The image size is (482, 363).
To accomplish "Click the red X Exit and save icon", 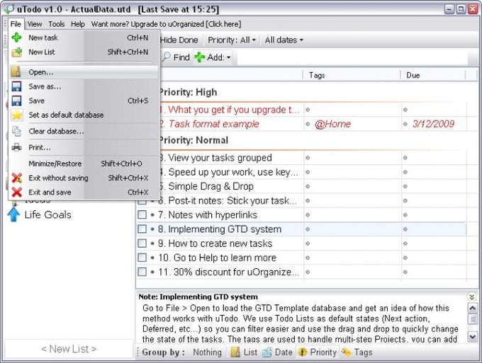I will coord(16,192).
